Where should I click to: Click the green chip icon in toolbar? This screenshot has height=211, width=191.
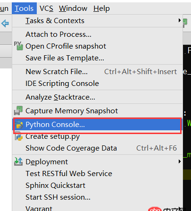pos(185,23)
